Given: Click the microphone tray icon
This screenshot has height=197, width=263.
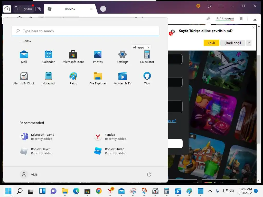Looking at the screenshot, I should pyautogui.click(x=217, y=191).
